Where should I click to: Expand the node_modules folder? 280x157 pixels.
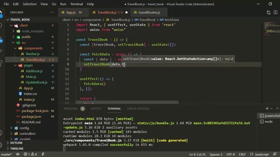click(x=32, y=31)
